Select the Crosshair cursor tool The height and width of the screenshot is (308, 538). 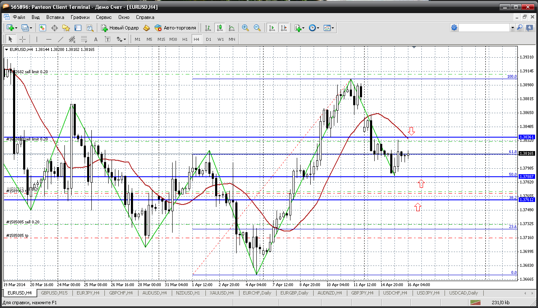[x=23, y=39]
